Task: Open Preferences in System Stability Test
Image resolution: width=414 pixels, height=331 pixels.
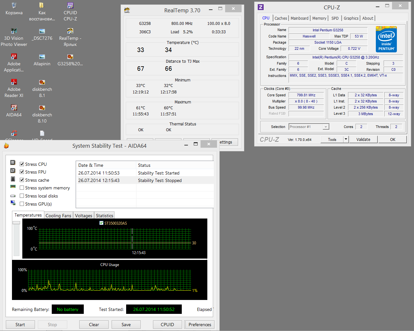Action: pyautogui.click(x=200, y=325)
